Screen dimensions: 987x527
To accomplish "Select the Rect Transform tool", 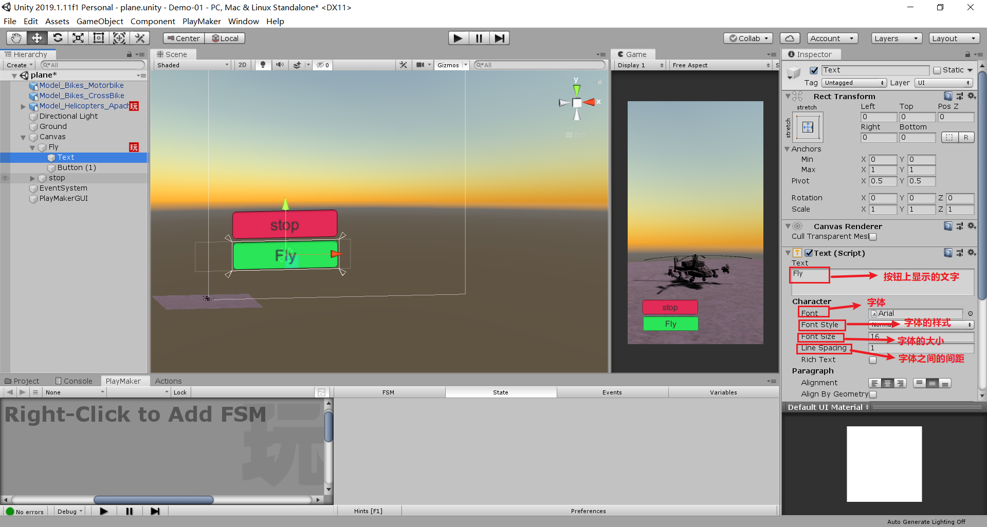I will 98,37.
